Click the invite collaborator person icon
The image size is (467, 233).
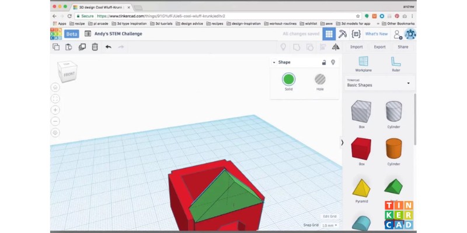click(398, 34)
